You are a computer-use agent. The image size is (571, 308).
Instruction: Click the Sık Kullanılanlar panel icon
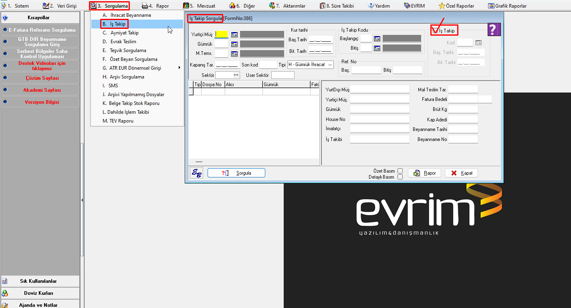[x=5, y=281]
